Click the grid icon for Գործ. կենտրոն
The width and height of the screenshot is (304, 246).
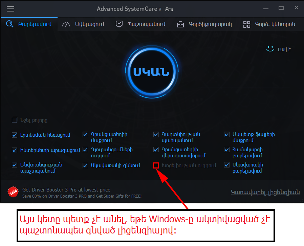(x=246, y=24)
